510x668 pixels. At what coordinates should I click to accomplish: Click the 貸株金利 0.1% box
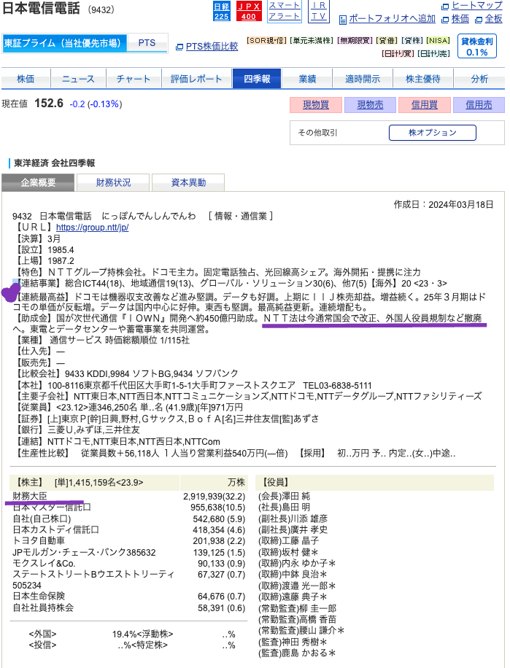tap(476, 47)
